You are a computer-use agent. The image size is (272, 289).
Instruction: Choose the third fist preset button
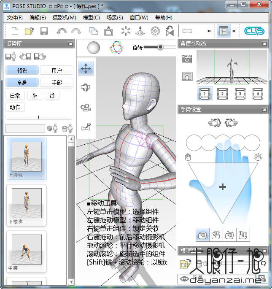(x=229, y=235)
